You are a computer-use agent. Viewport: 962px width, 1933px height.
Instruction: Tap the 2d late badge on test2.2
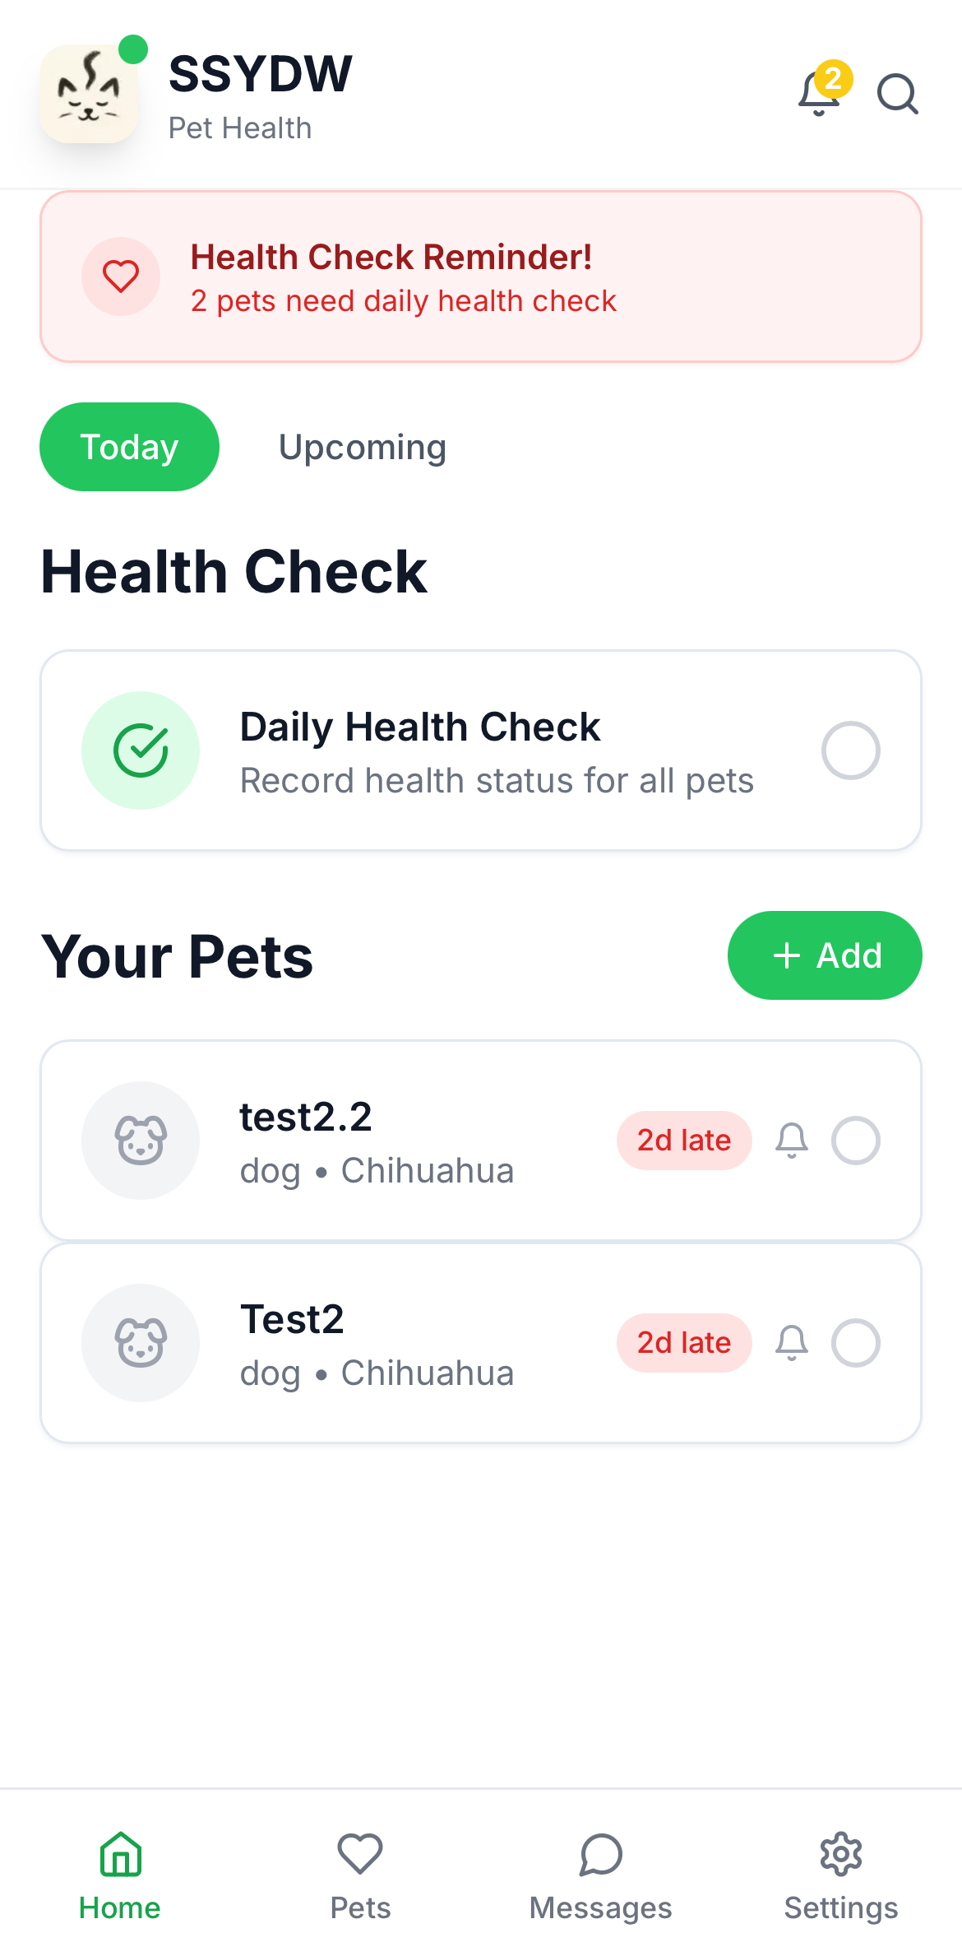(684, 1141)
